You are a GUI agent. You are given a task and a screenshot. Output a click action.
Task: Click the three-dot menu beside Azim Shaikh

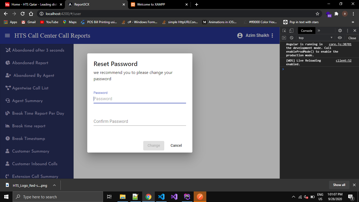coord(272,36)
